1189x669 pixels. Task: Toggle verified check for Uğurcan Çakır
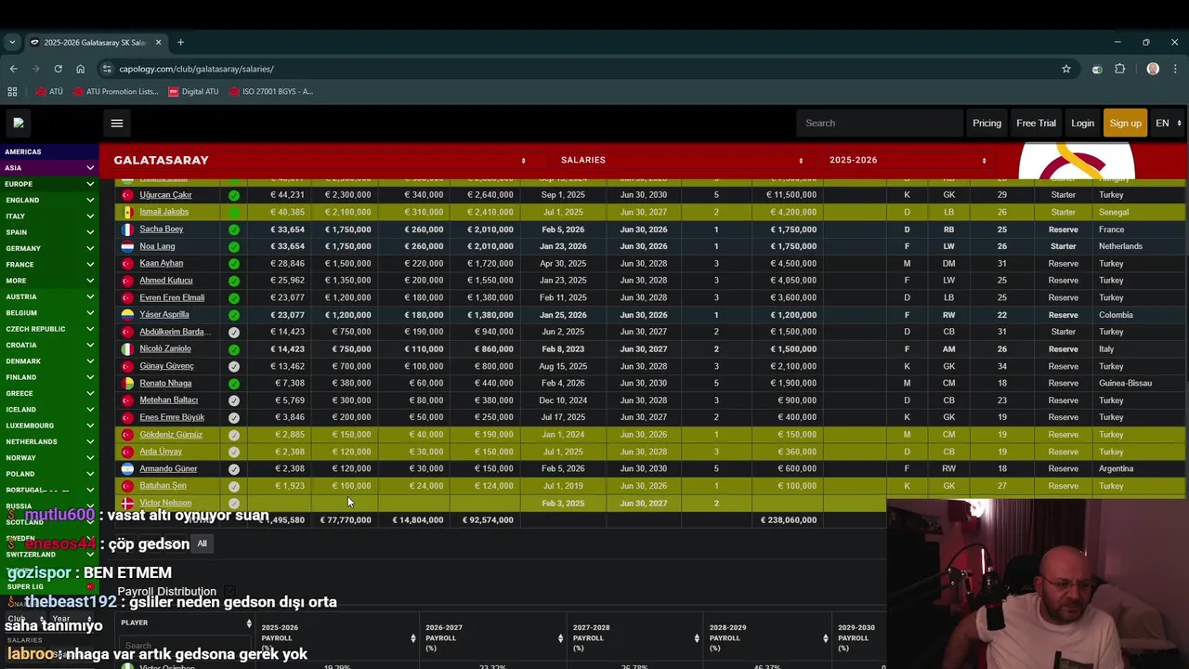pyautogui.click(x=234, y=195)
